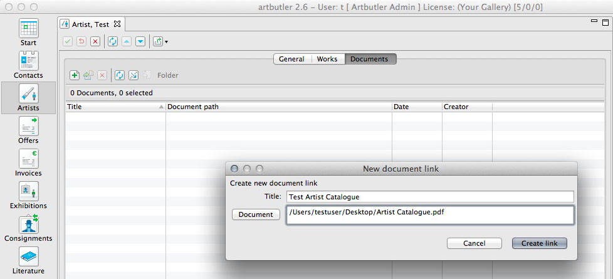Cancel the new document link dialog
Viewport: 613px width, 279px height.
(474, 243)
